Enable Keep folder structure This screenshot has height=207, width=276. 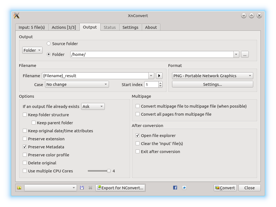[25, 115]
